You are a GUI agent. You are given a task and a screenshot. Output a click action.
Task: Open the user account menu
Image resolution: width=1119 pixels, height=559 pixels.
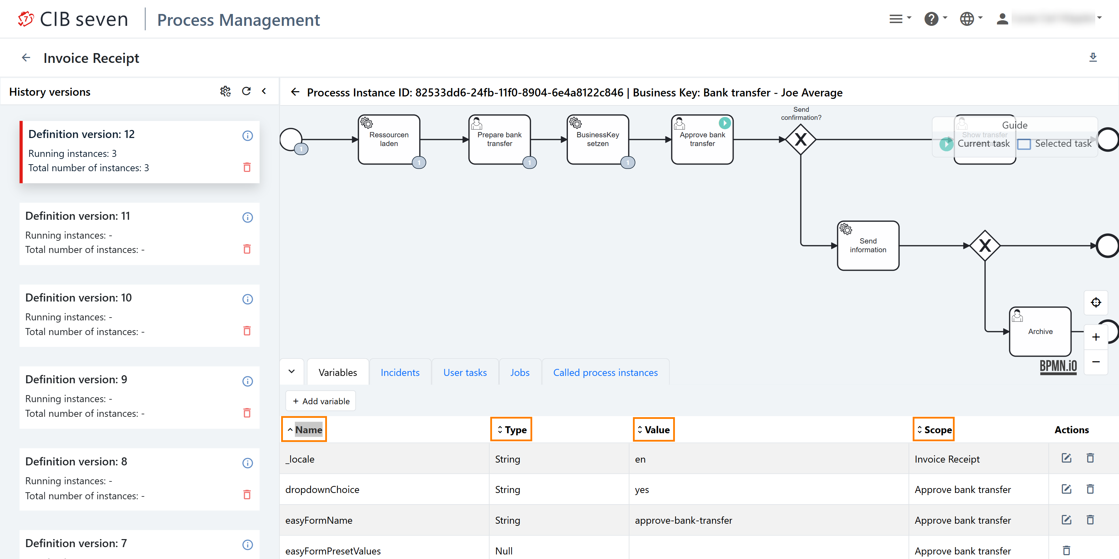tap(1048, 19)
